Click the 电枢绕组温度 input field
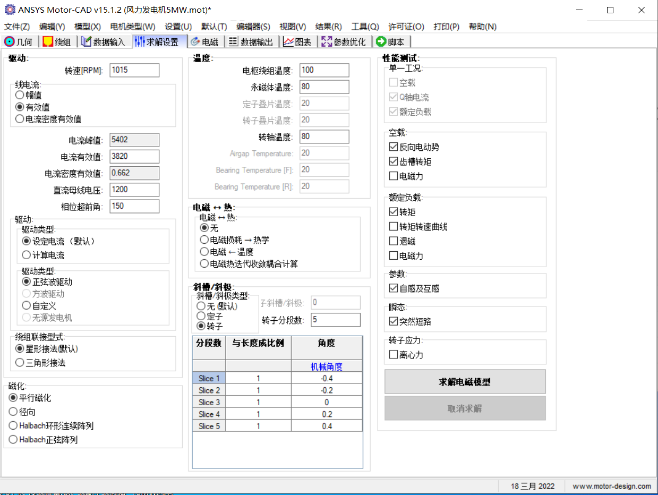Viewport: 658px width, 495px height. [x=324, y=70]
